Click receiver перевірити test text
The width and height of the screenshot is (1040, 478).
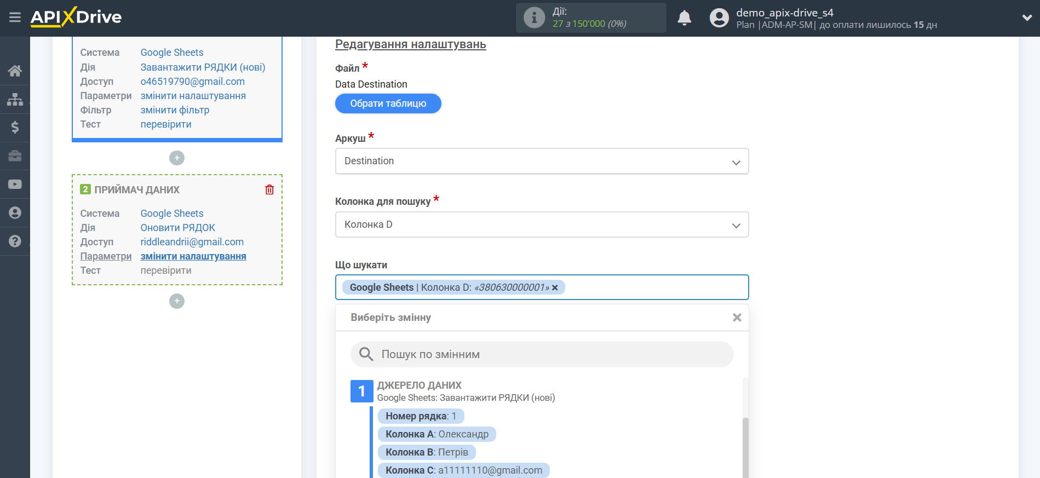(x=166, y=270)
